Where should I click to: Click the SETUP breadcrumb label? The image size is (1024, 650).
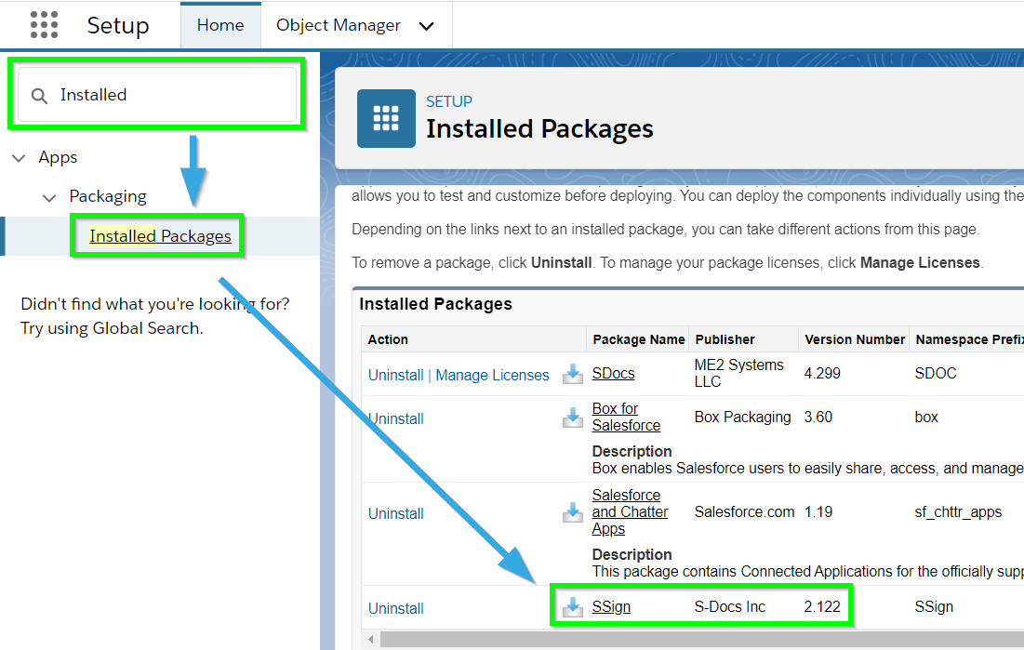pos(449,102)
